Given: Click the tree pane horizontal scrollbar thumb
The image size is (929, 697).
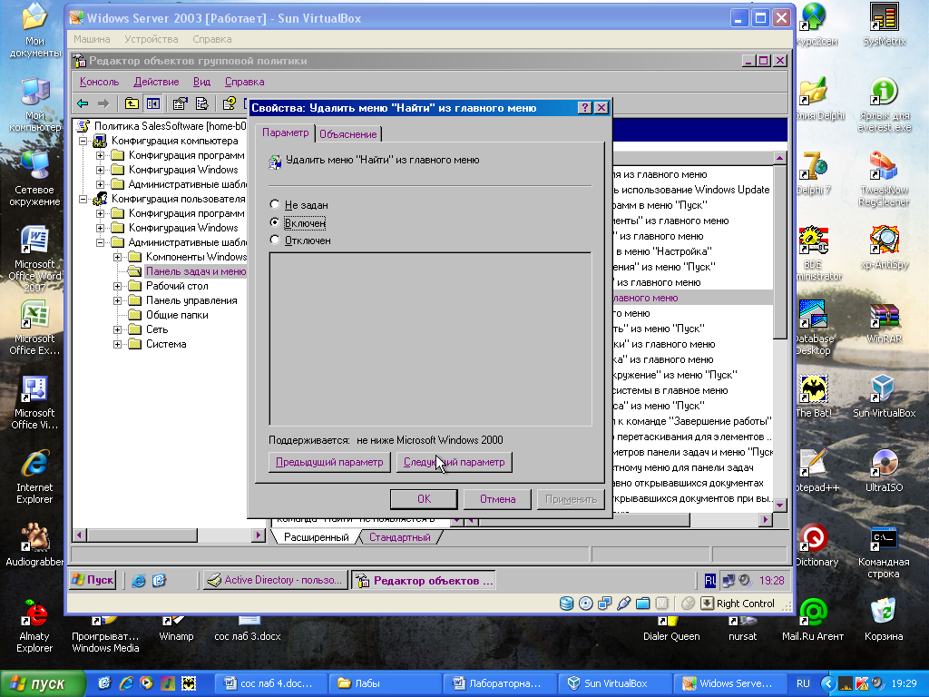Looking at the screenshot, I should [142, 535].
